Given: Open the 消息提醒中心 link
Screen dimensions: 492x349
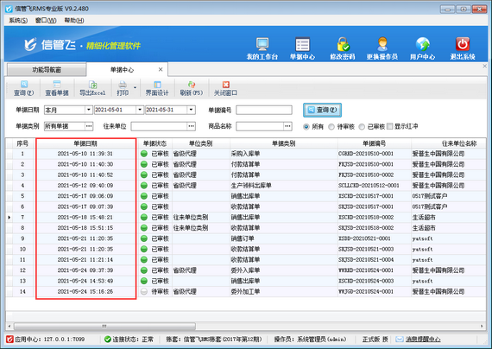Looking at the screenshot, I should (423, 339).
